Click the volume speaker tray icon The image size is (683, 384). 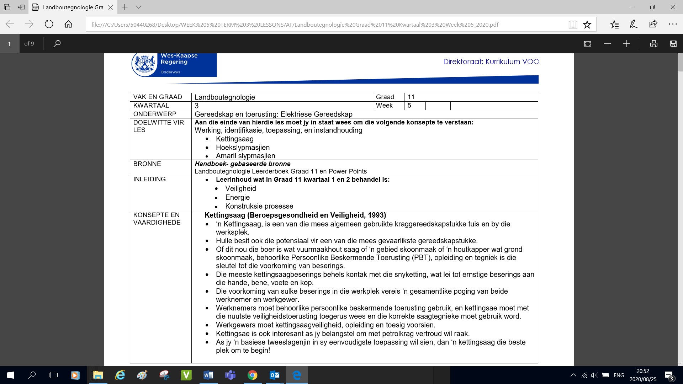point(594,375)
